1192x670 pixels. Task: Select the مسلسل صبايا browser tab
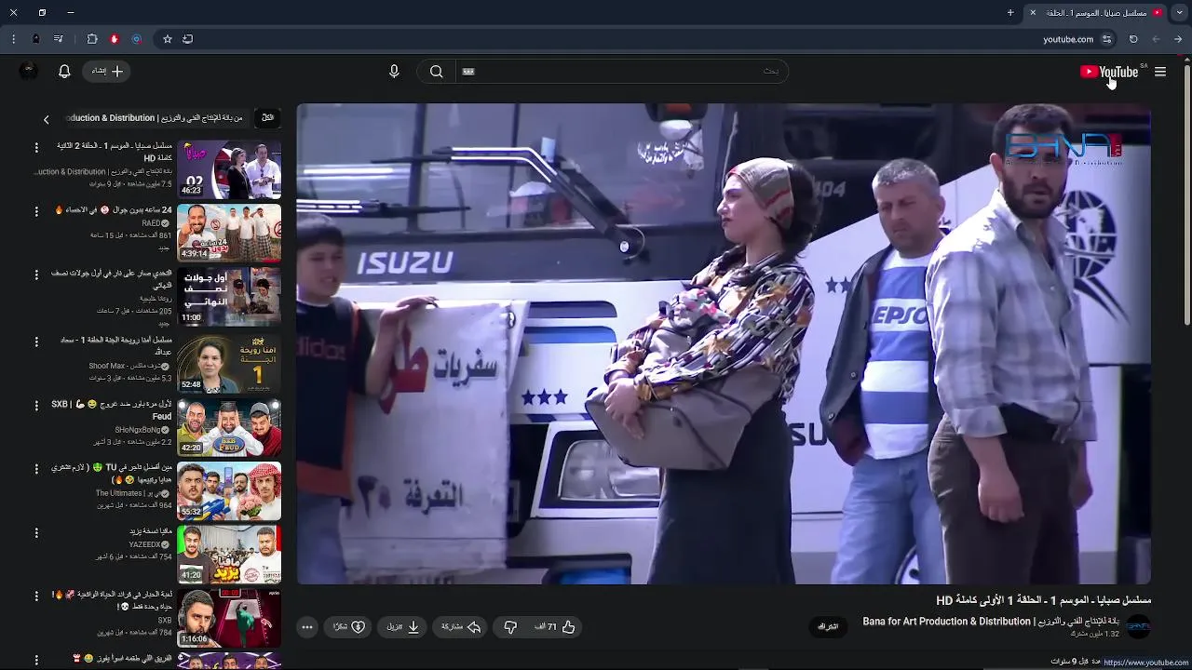coord(1096,12)
